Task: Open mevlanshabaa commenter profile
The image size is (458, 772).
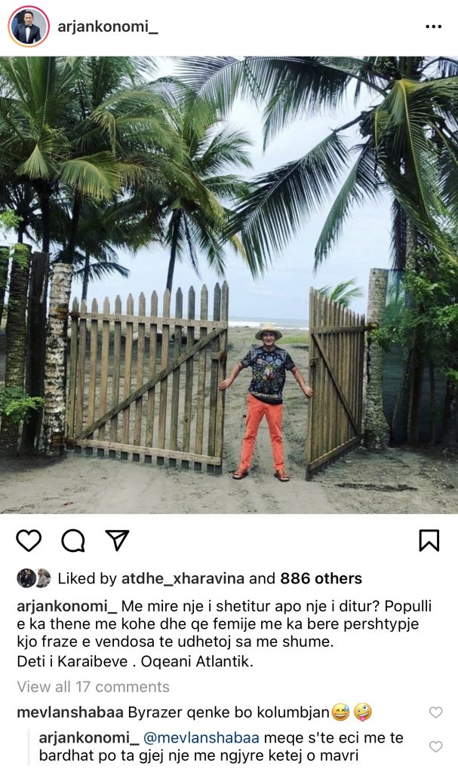Action: [70, 712]
